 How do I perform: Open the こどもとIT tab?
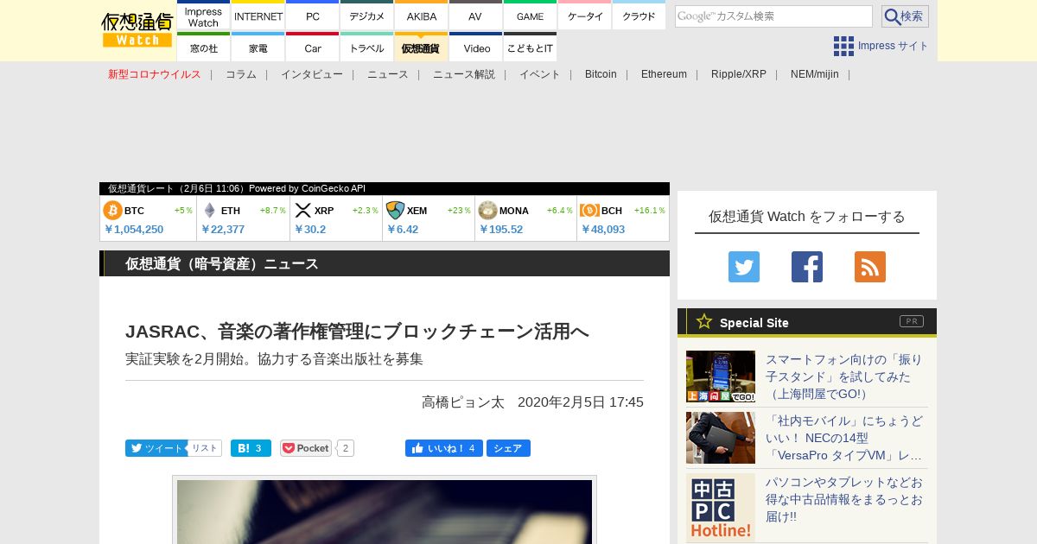coord(530,47)
